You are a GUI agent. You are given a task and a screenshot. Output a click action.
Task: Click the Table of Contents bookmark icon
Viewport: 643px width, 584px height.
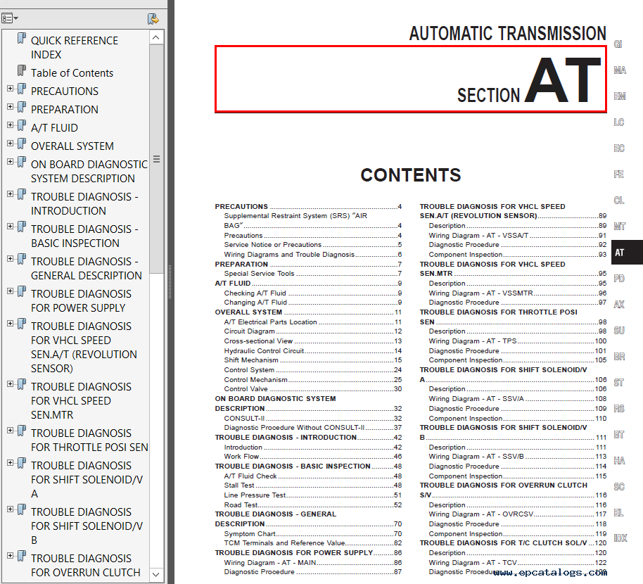[x=22, y=71]
